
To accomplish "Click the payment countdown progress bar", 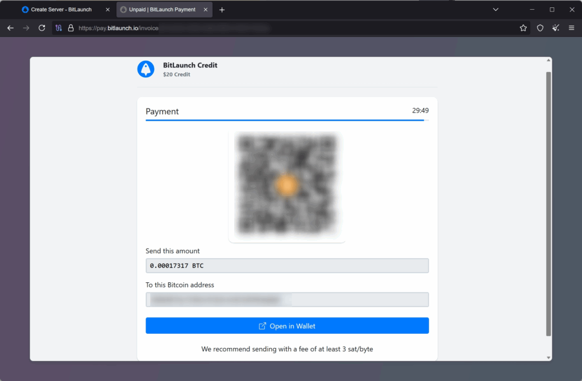I will 287,120.
